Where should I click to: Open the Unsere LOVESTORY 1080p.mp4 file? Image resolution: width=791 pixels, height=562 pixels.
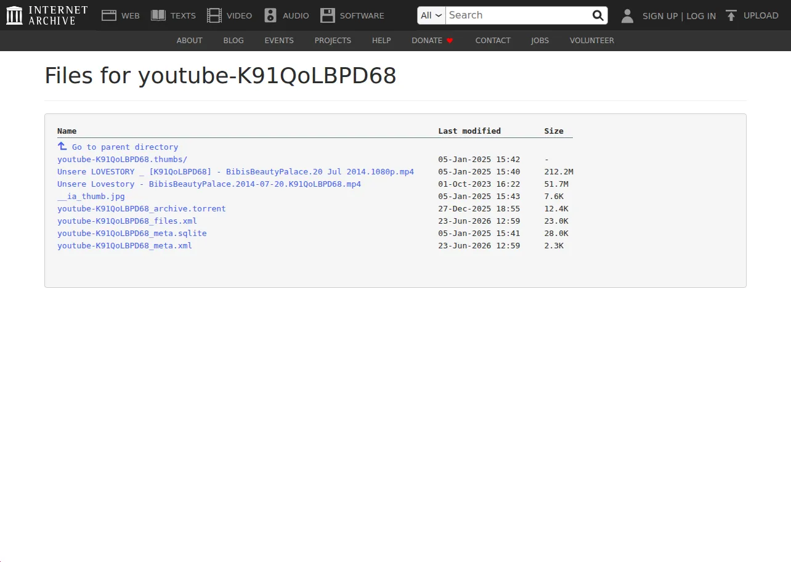click(x=235, y=172)
